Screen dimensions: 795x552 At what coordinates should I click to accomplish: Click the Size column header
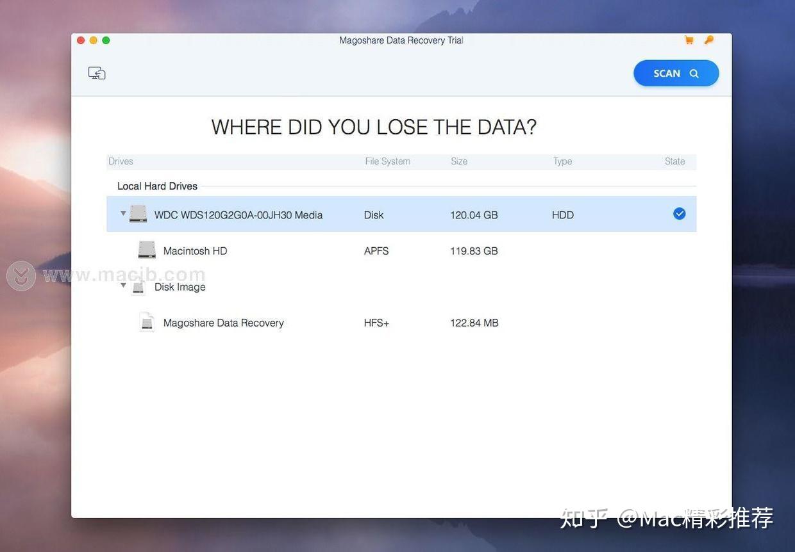tap(459, 161)
